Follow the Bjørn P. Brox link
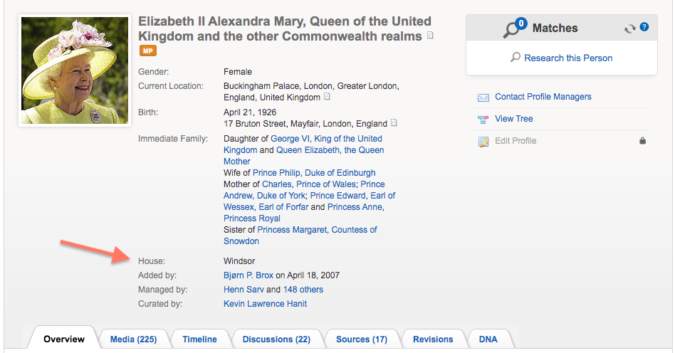675x353 pixels. [248, 275]
